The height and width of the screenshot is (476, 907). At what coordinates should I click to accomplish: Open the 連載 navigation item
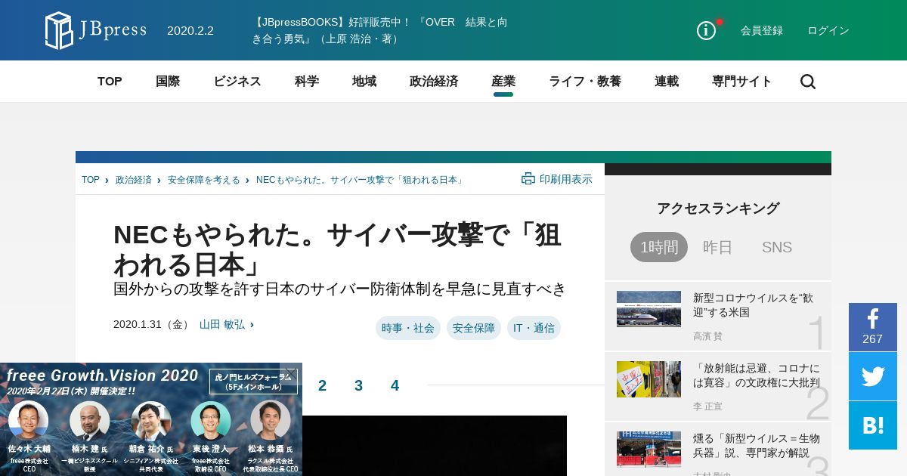[667, 82]
